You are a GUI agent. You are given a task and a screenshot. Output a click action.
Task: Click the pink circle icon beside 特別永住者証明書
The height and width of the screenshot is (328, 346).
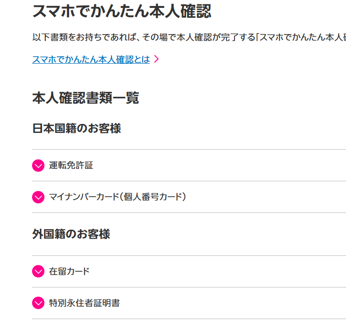[x=38, y=303]
